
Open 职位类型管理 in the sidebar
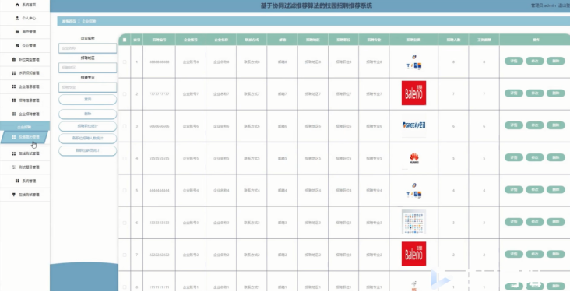pyautogui.click(x=25, y=59)
